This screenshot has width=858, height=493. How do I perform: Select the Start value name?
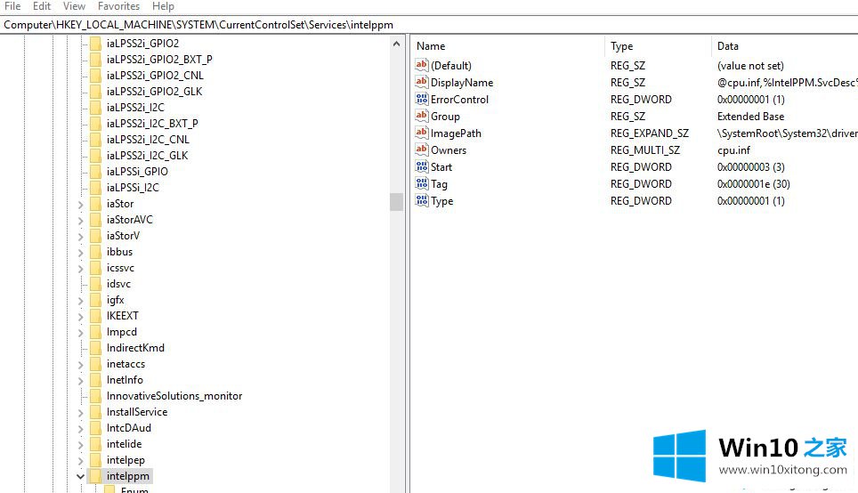point(441,167)
